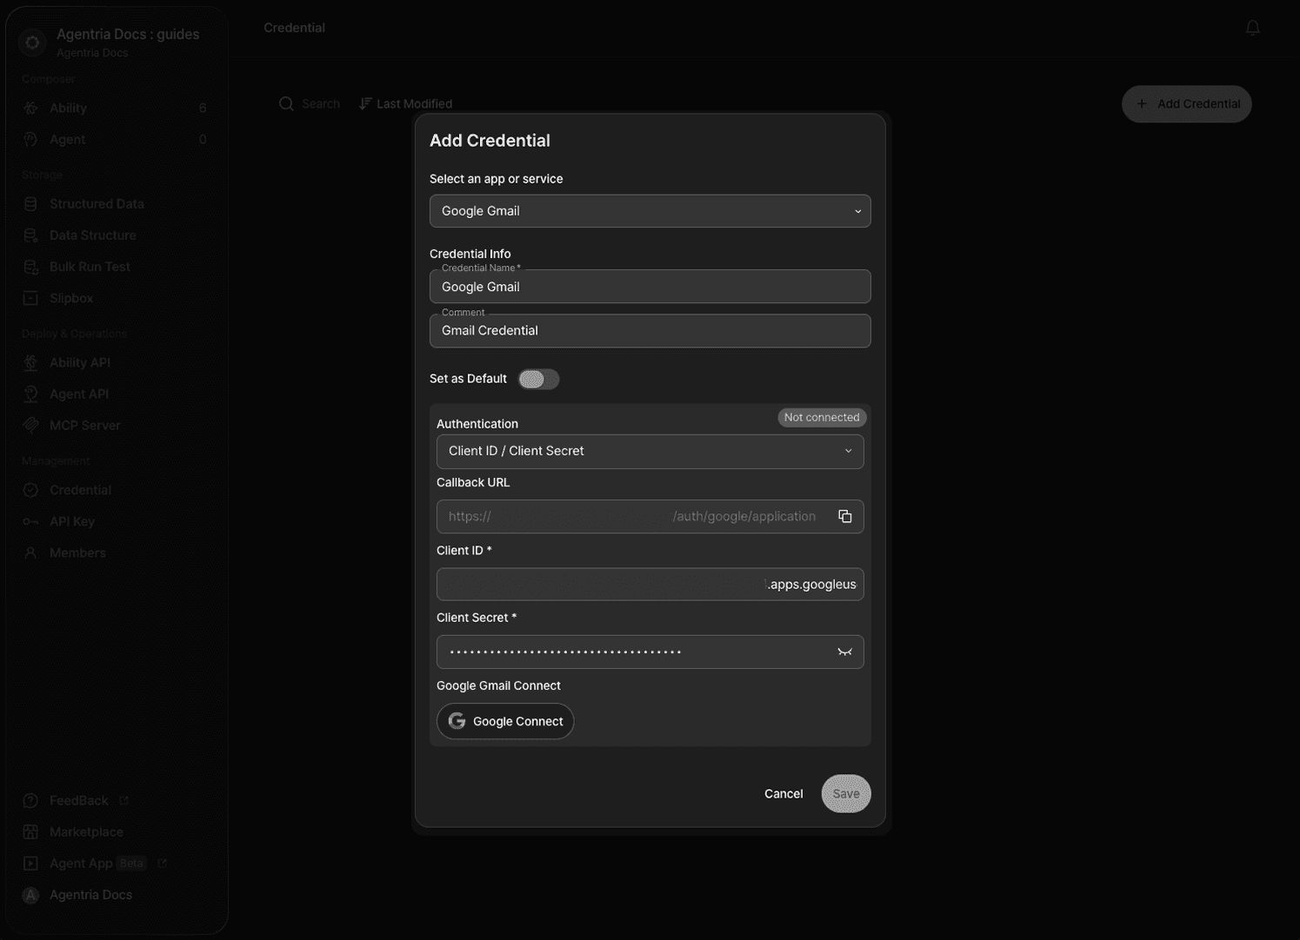Focus the Client ID input field
This screenshot has height=940, width=1300.
tap(650, 585)
